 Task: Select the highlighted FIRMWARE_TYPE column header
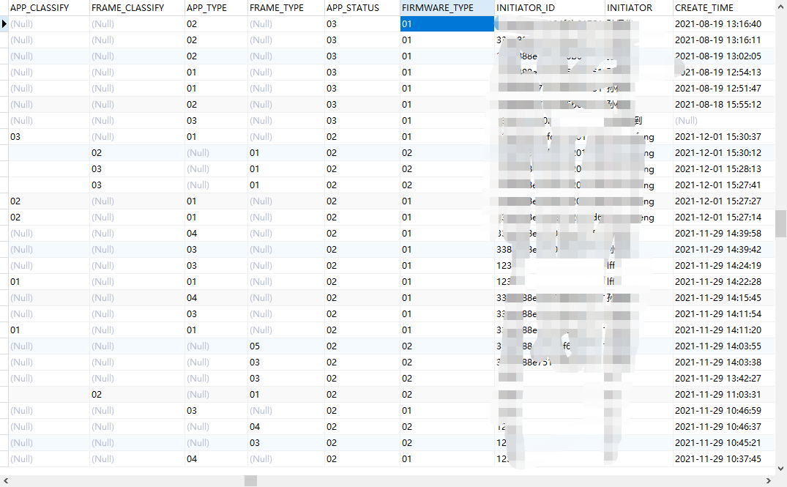tap(447, 8)
